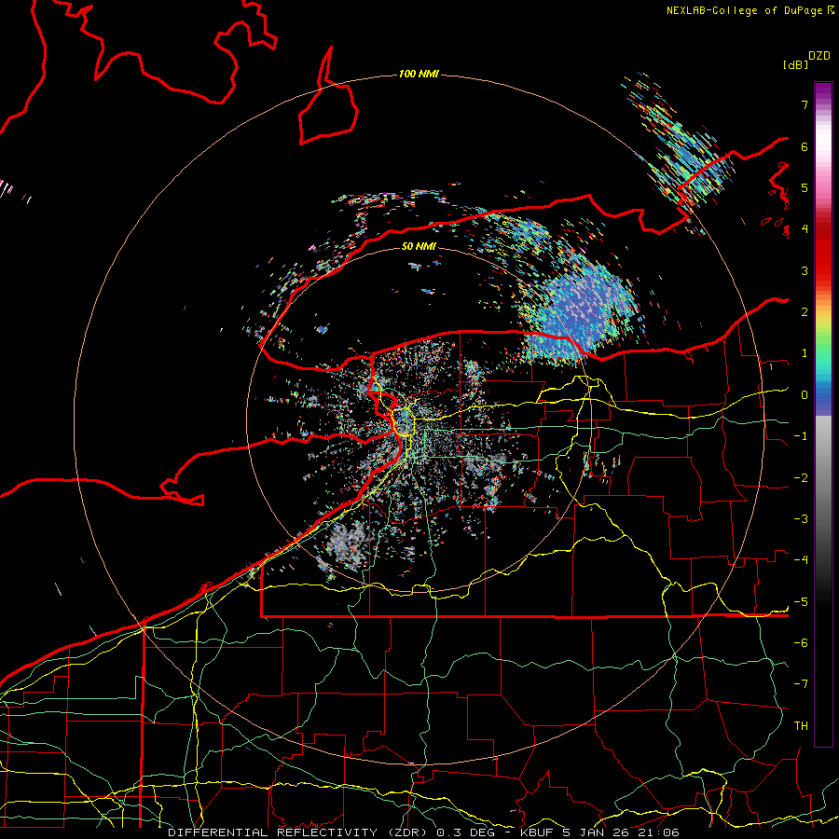Click the -2 dB legend tick label
Image resolution: width=839 pixels, height=839 pixels.
tap(801, 478)
